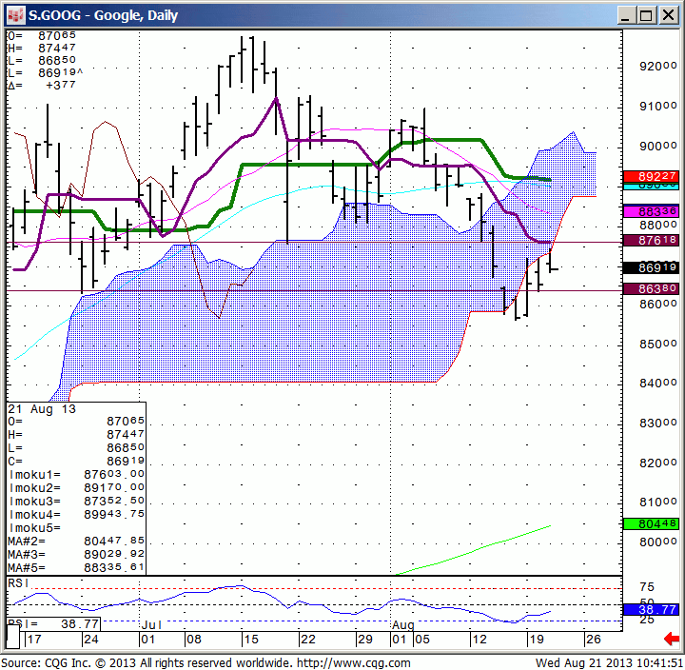
Task: Click the 19 date marker on time axis
Action: pos(536,640)
